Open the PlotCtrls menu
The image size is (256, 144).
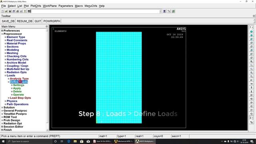(x=36, y=6)
